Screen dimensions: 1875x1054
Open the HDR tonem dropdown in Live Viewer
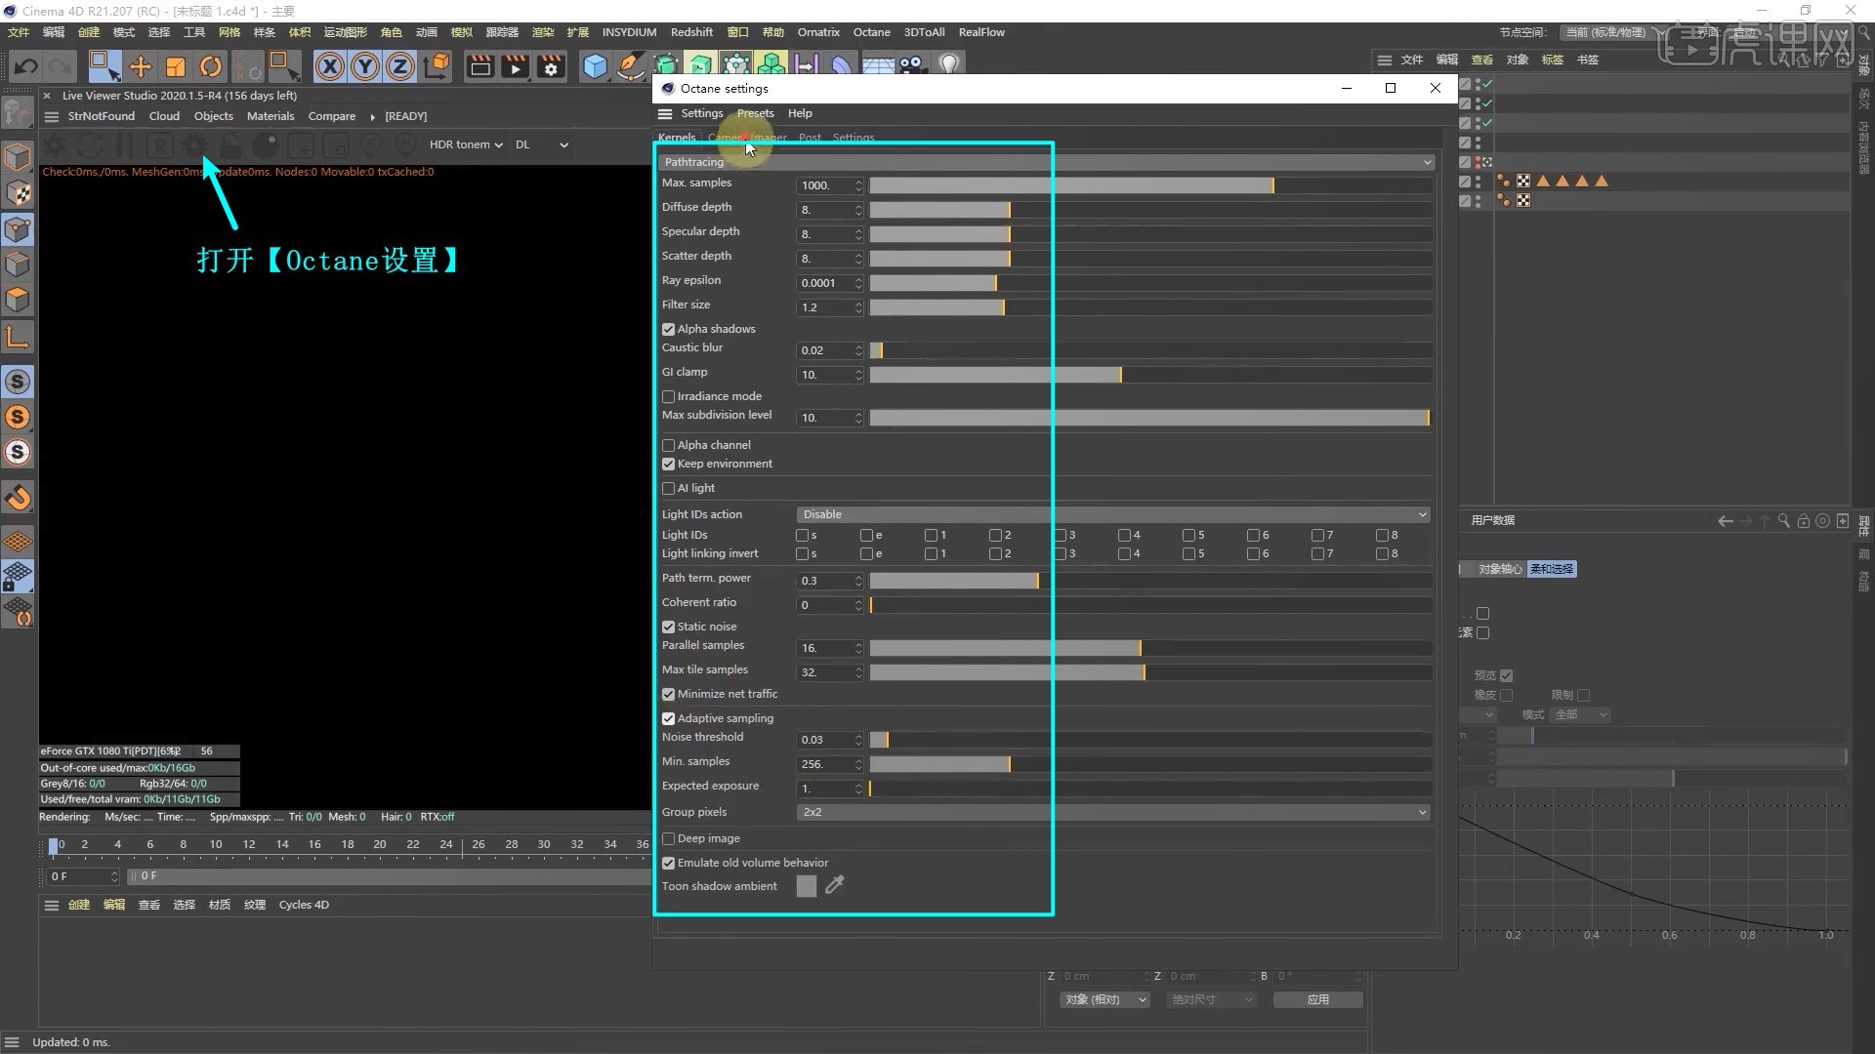tap(466, 144)
